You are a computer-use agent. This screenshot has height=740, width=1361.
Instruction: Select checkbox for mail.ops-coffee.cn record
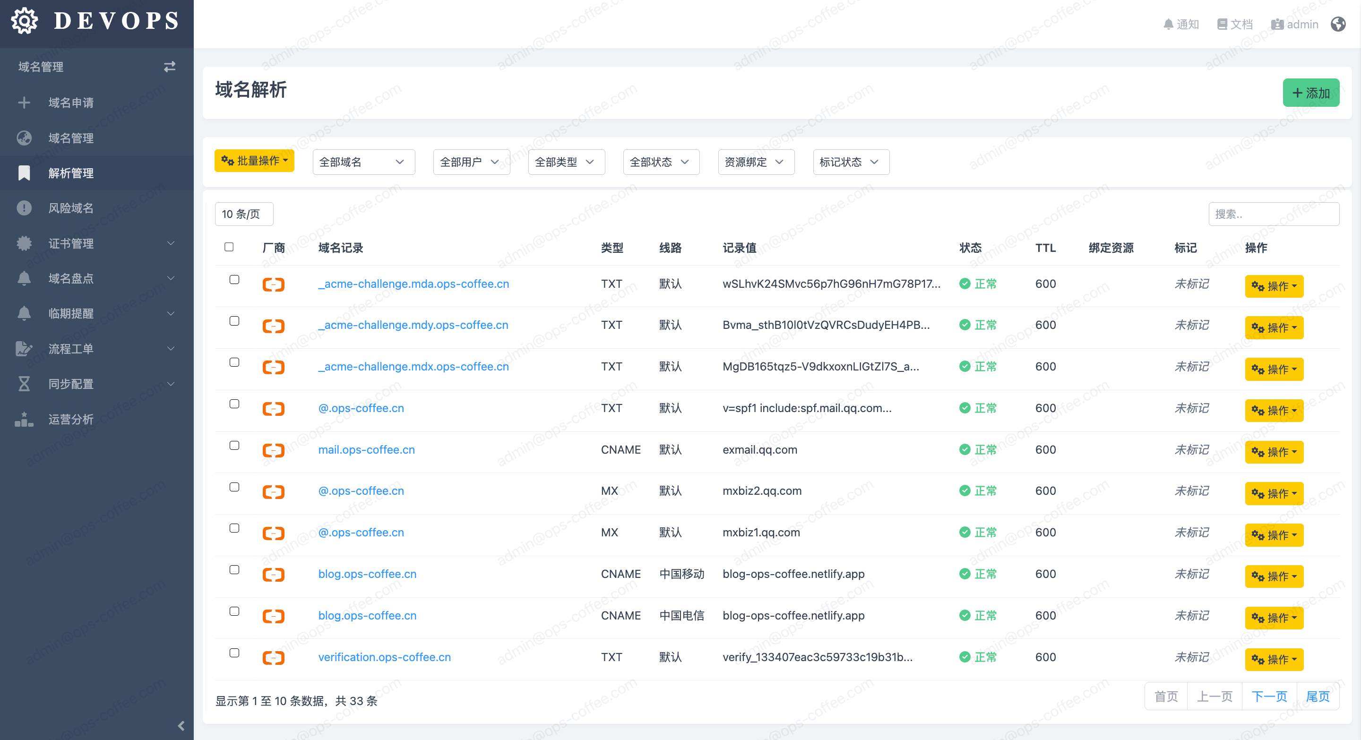[x=234, y=445]
